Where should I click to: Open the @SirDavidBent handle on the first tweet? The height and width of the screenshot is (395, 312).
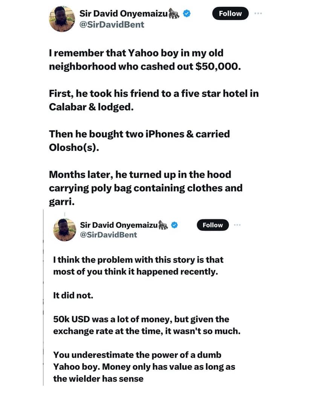click(x=112, y=25)
